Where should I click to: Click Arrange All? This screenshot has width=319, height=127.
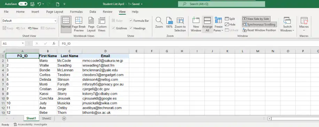pyautogui.click(x=207, y=24)
